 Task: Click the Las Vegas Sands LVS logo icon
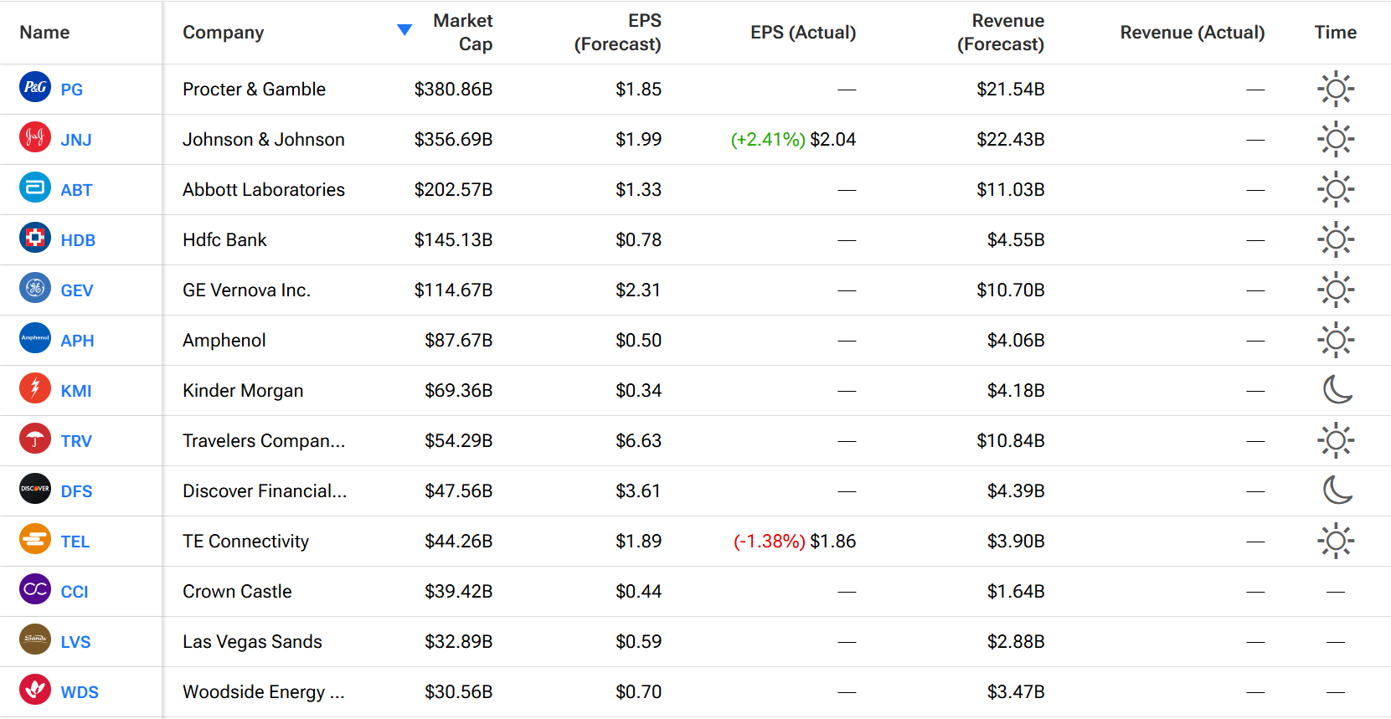point(35,639)
